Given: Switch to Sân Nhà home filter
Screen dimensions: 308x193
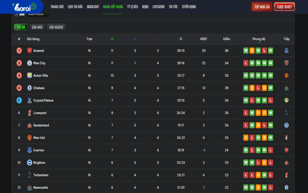Looking at the screenshot, I should (x=37, y=27).
